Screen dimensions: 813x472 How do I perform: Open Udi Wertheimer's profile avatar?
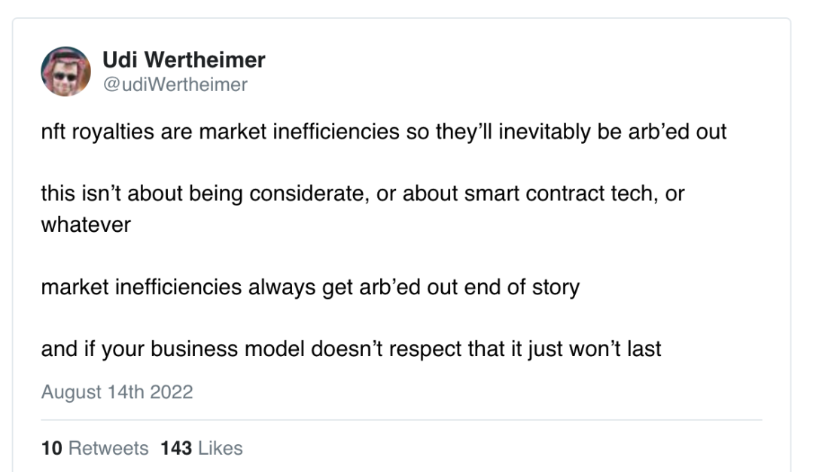(x=65, y=72)
